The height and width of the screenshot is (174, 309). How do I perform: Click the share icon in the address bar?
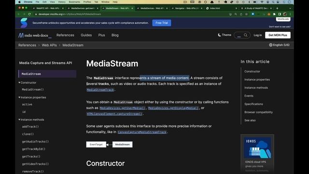tap(241, 14)
